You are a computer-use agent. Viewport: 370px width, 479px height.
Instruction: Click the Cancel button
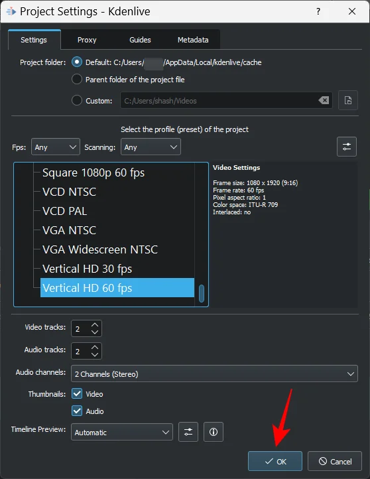[x=335, y=461]
